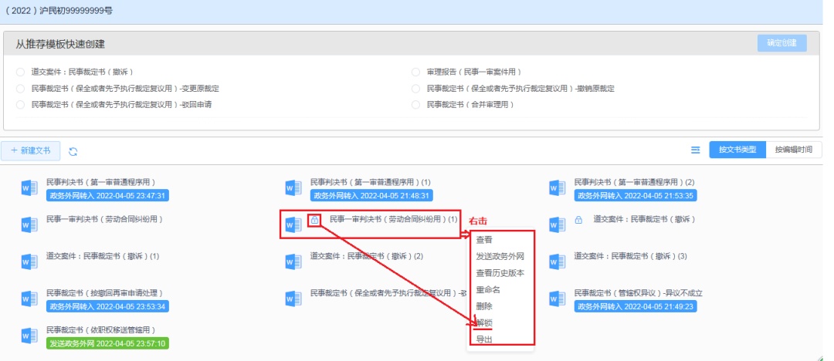
Task: Select radio 审理报告（民事一审案件用）
Action: point(416,72)
